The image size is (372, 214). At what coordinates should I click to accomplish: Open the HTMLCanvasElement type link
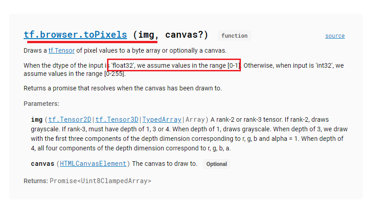click(x=93, y=164)
